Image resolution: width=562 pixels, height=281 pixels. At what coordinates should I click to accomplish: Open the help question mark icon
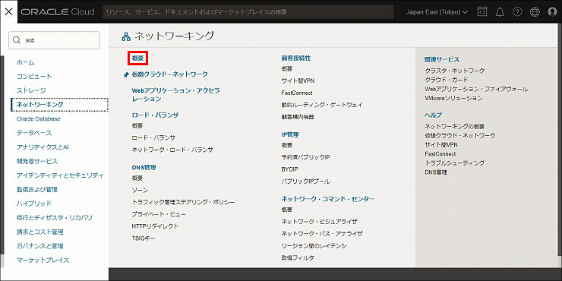click(x=517, y=12)
